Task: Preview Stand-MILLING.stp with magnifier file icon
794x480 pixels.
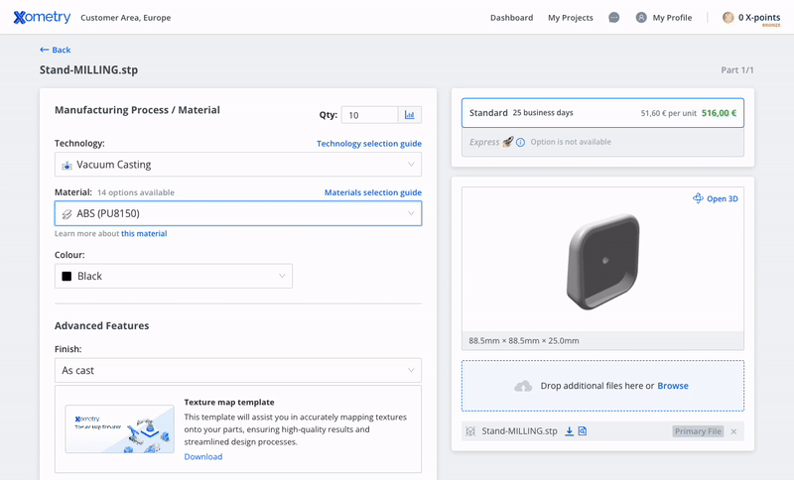Action: pos(583,431)
